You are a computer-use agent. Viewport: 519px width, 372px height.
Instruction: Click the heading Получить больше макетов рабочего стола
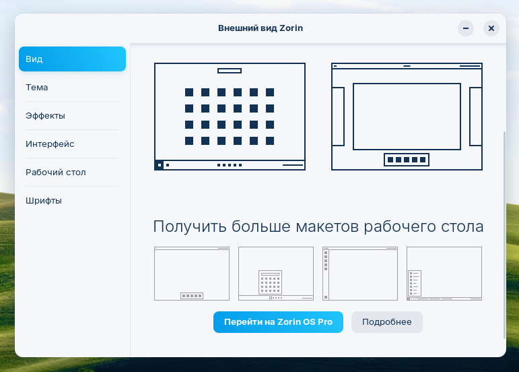pyautogui.click(x=318, y=226)
